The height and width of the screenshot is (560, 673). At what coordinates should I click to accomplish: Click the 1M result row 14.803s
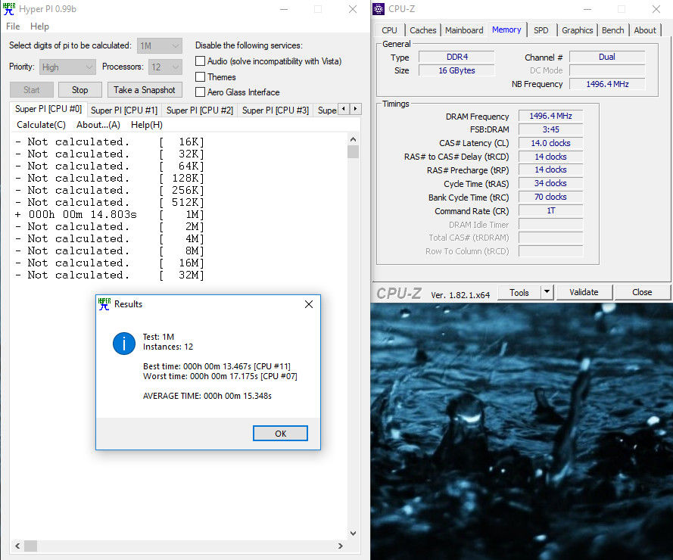pos(110,215)
